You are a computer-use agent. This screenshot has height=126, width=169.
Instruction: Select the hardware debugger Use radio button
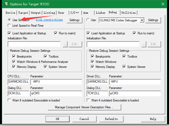tap(88, 20)
